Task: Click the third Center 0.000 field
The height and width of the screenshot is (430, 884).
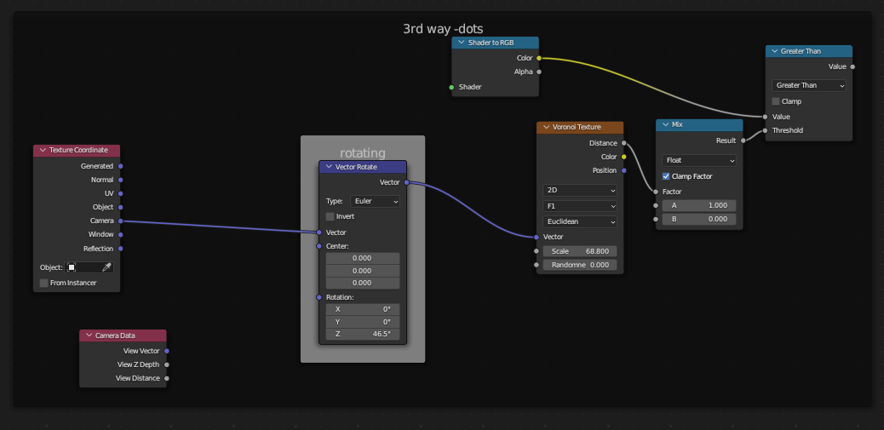Action: pos(363,283)
